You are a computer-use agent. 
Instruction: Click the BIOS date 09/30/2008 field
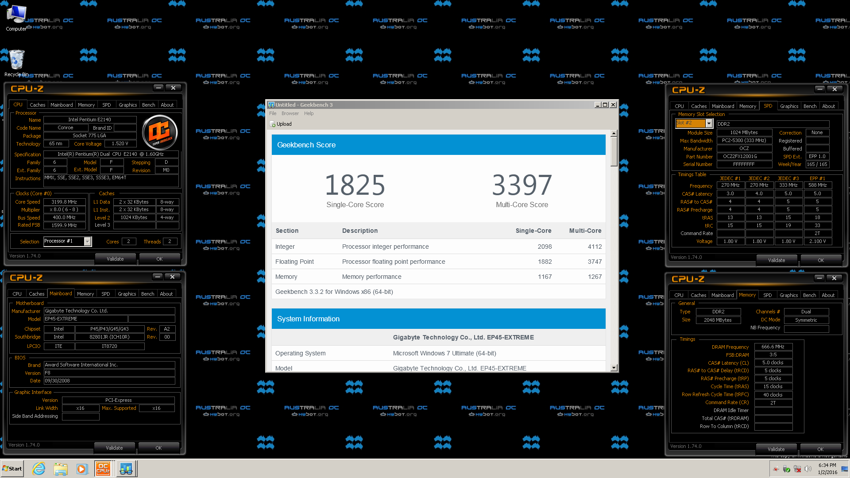pos(109,381)
